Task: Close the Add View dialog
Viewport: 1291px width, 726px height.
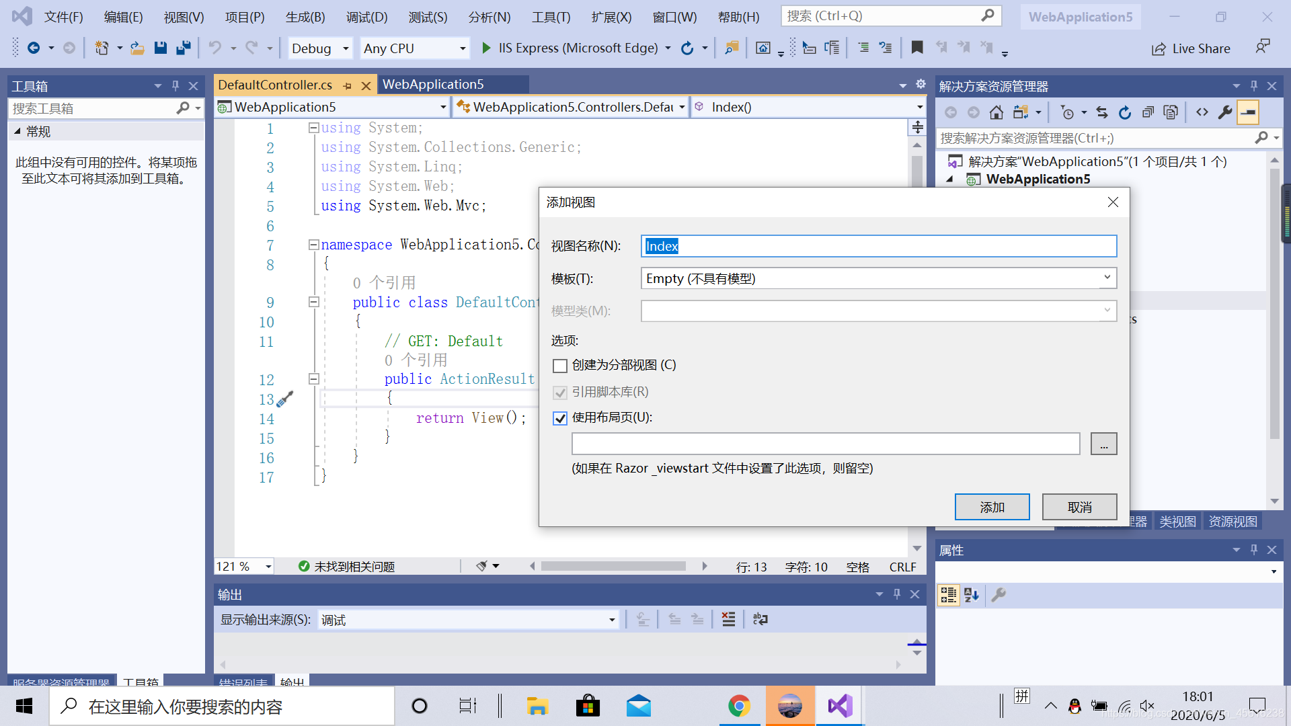Action: click(x=1113, y=202)
